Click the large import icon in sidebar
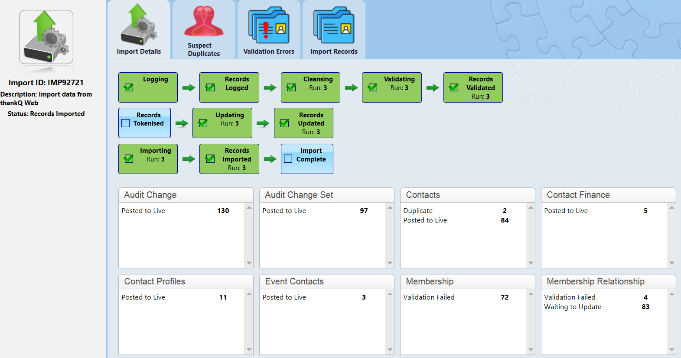Screen dimensions: 681x358 click(x=46, y=37)
